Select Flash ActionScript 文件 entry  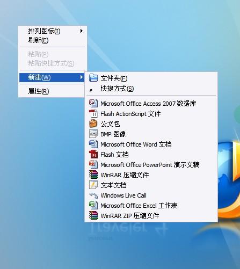(151, 114)
